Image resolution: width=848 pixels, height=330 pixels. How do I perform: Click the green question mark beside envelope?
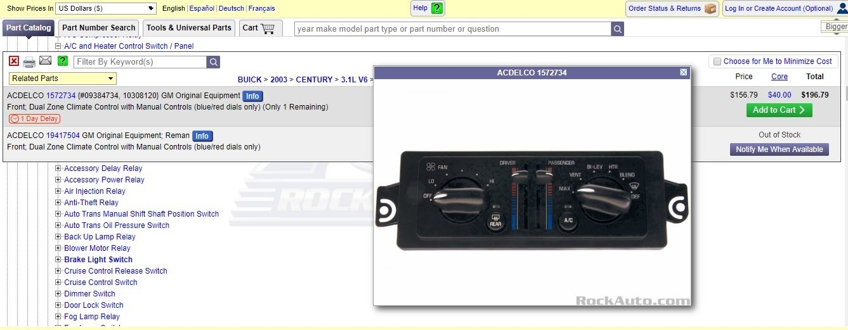(x=62, y=61)
